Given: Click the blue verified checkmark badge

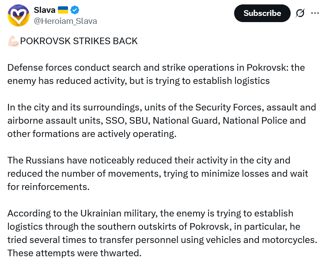Looking at the screenshot, I should tap(74, 10).
